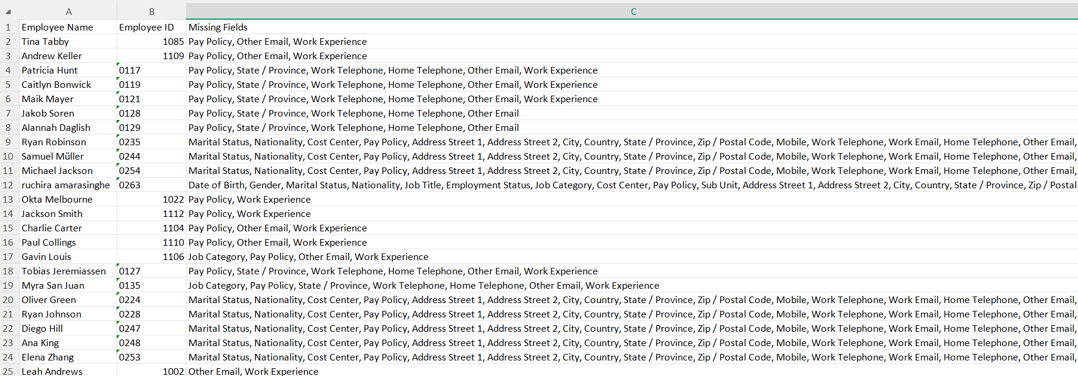Click employee ID 0129
The width and height of the screenshot is (1078, 376).
pos(151,127)
